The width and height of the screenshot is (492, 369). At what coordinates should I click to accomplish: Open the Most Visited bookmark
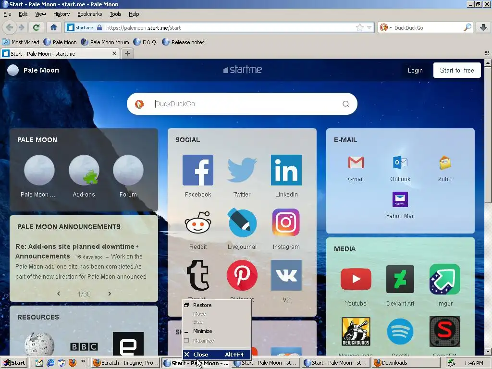pyautogui.click(x=21, y=42)
